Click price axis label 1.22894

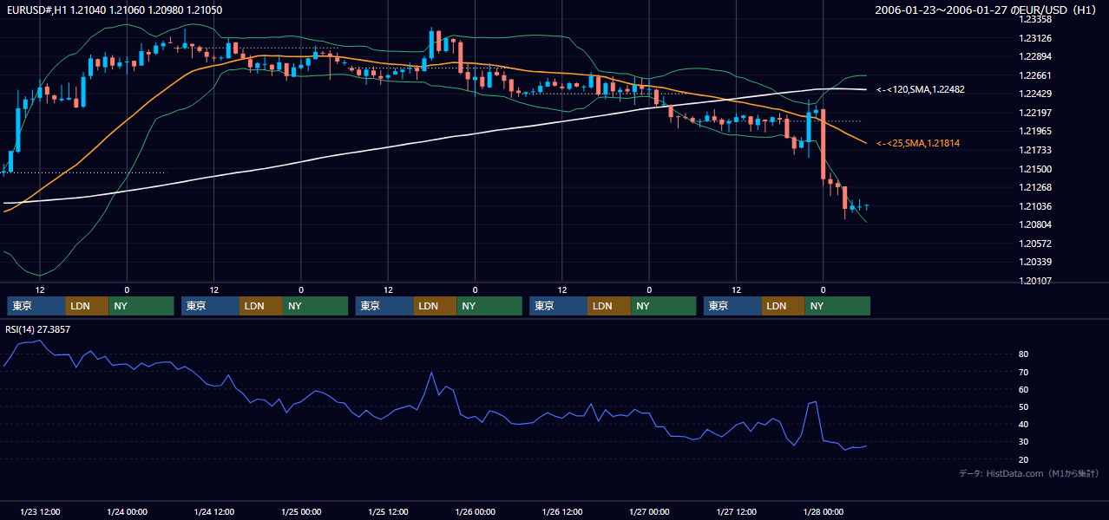tap(1035, 56)
